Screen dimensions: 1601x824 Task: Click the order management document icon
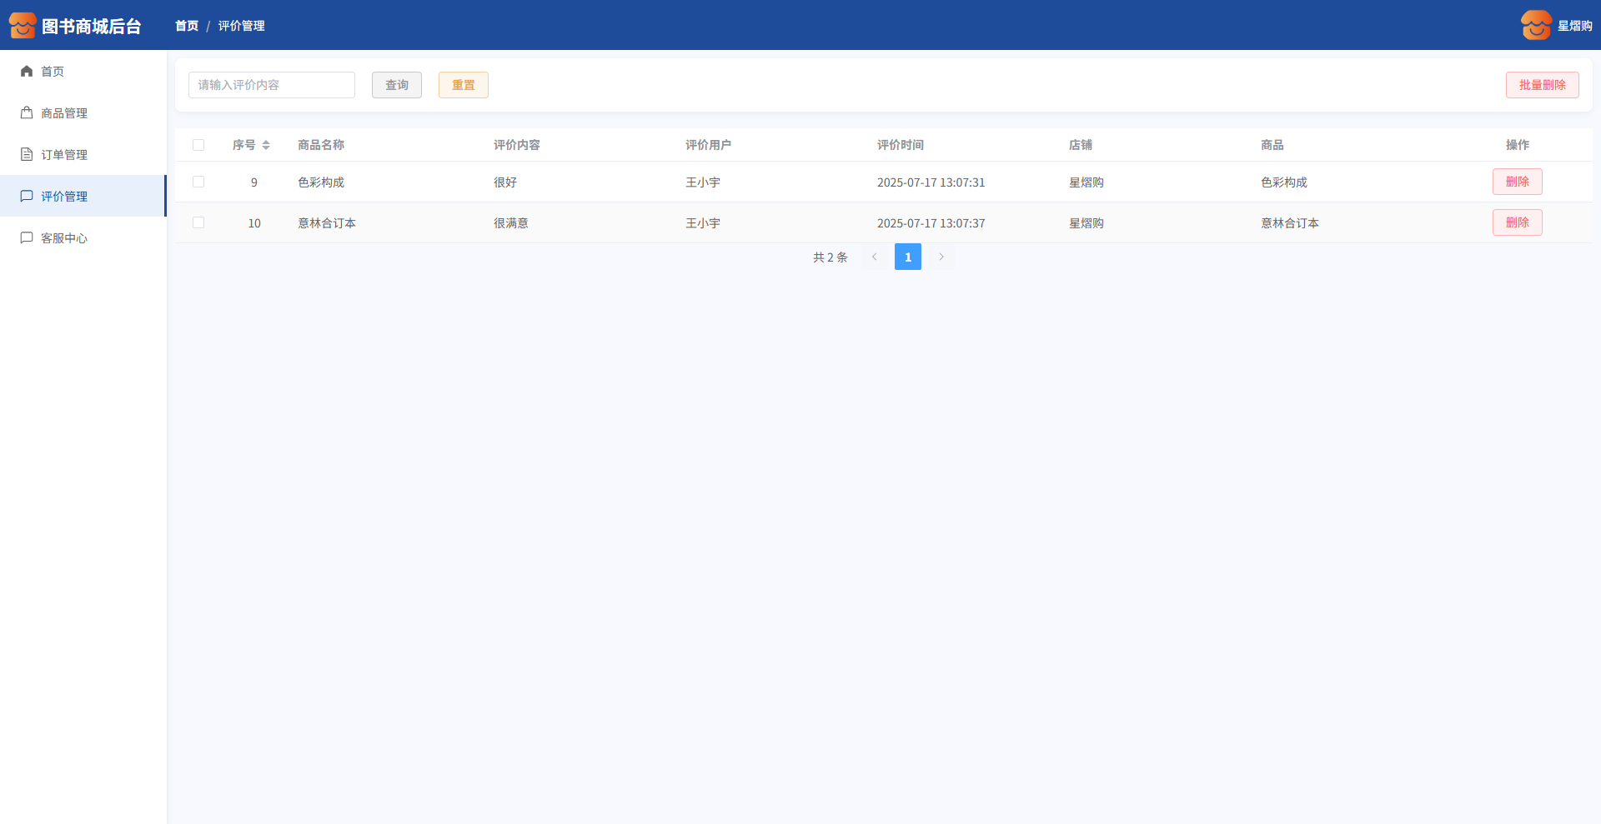click(27, 155)
